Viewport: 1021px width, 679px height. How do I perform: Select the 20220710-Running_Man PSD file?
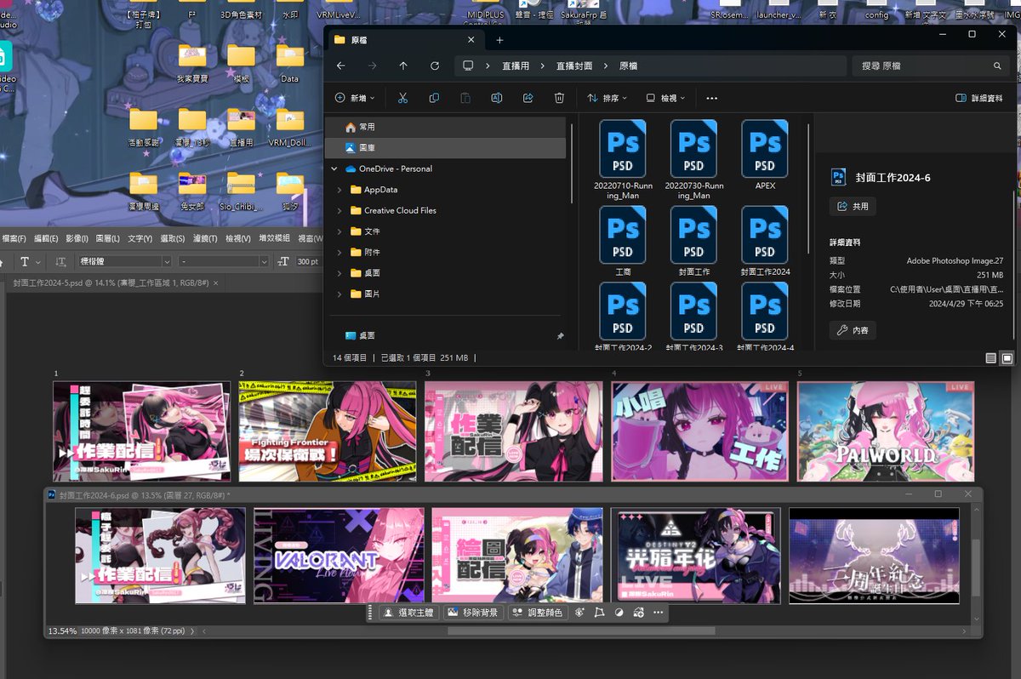point(623,160)
